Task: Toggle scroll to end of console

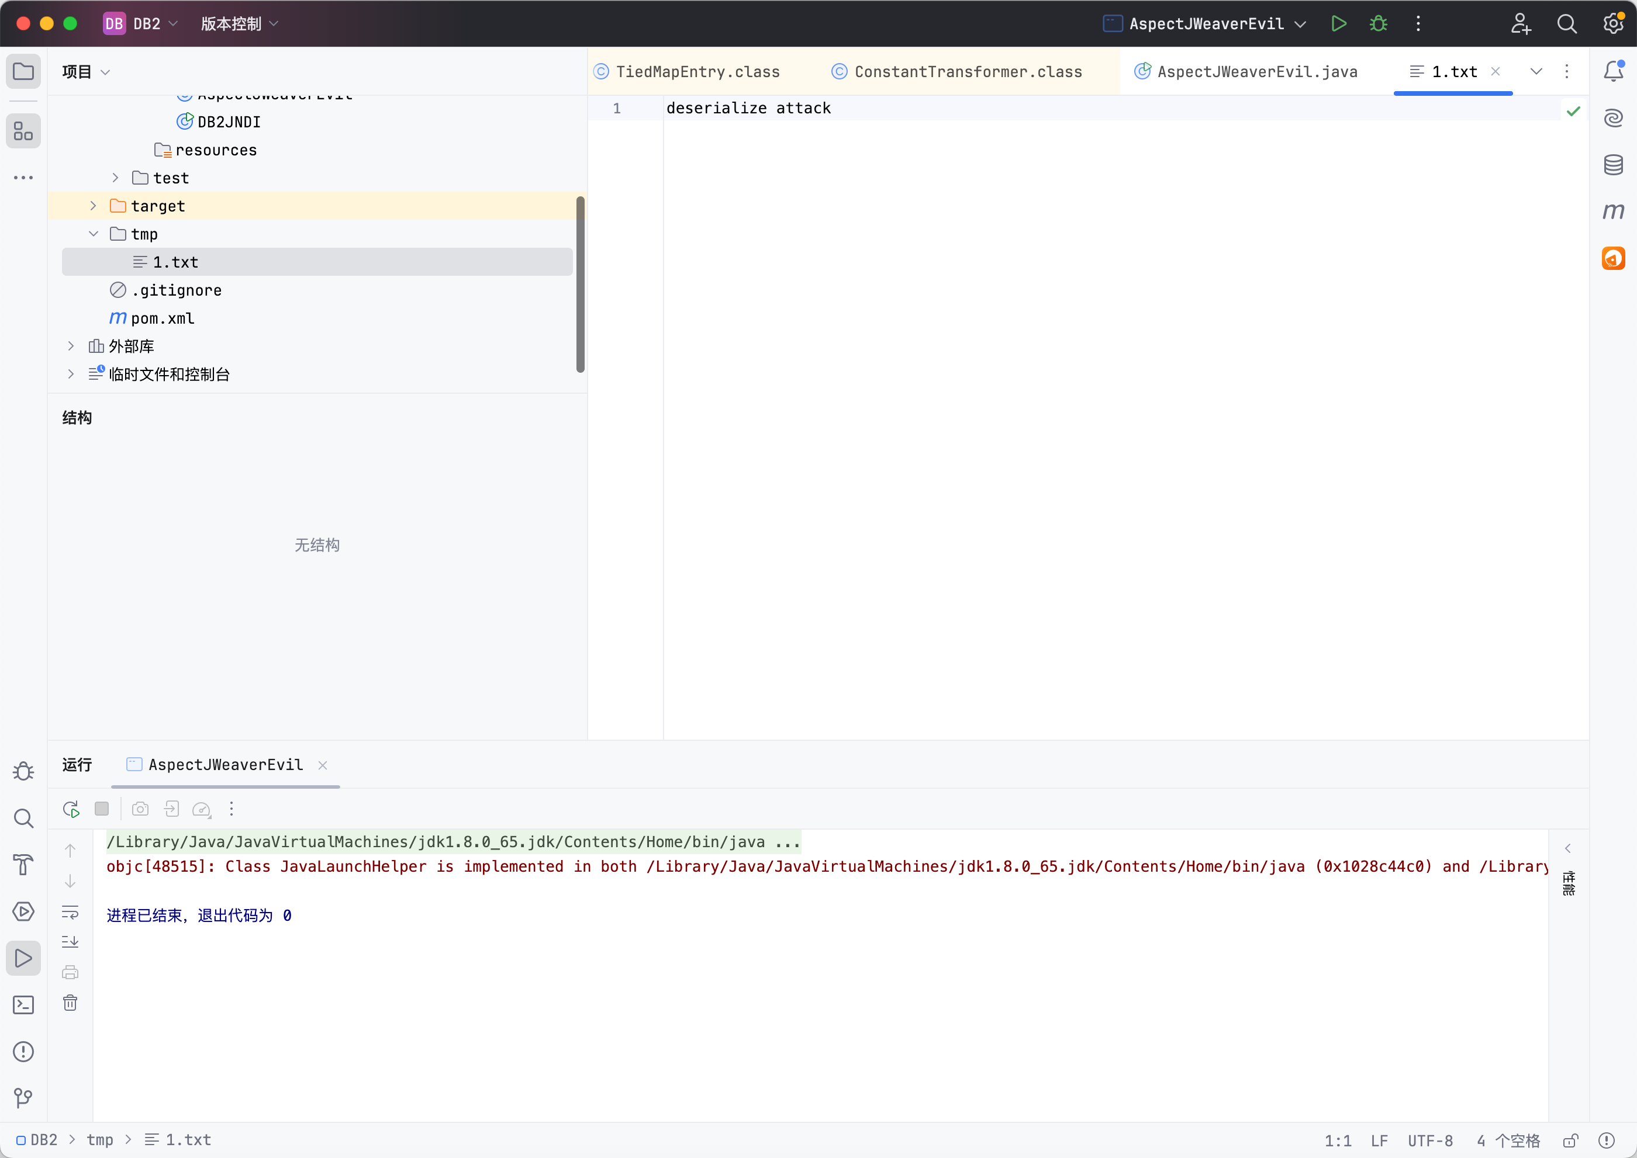Action: (70, 942)
